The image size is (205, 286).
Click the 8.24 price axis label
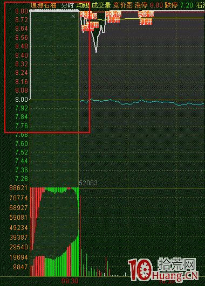click(22, 73)
